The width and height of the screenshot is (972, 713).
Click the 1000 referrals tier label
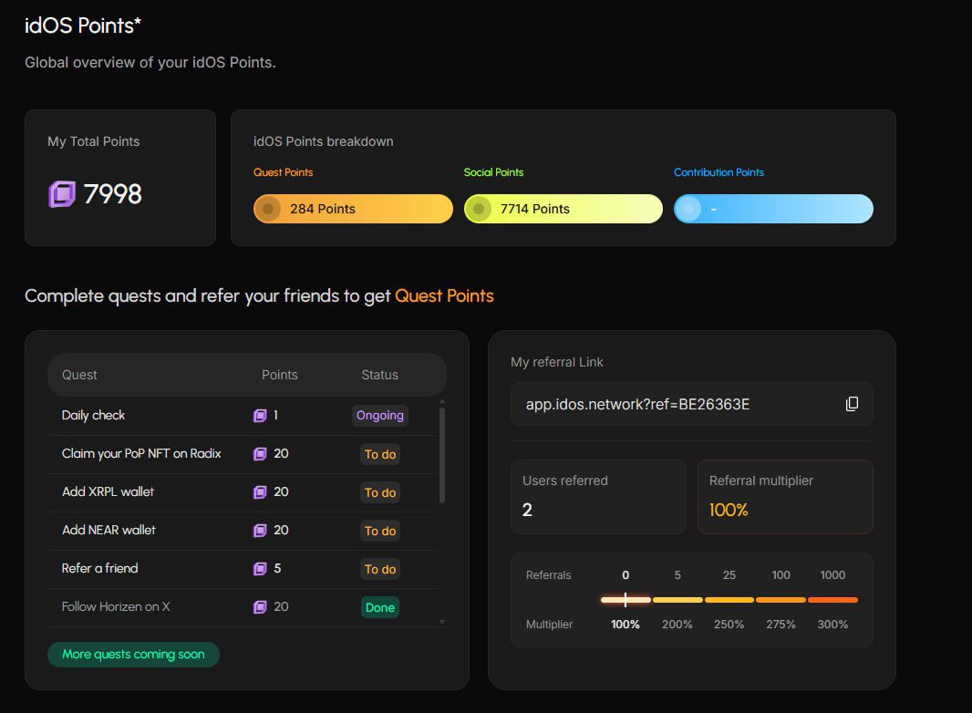832,575
